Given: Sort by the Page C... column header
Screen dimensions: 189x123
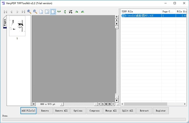Looking at the screenshot, I should coord(169,11).
